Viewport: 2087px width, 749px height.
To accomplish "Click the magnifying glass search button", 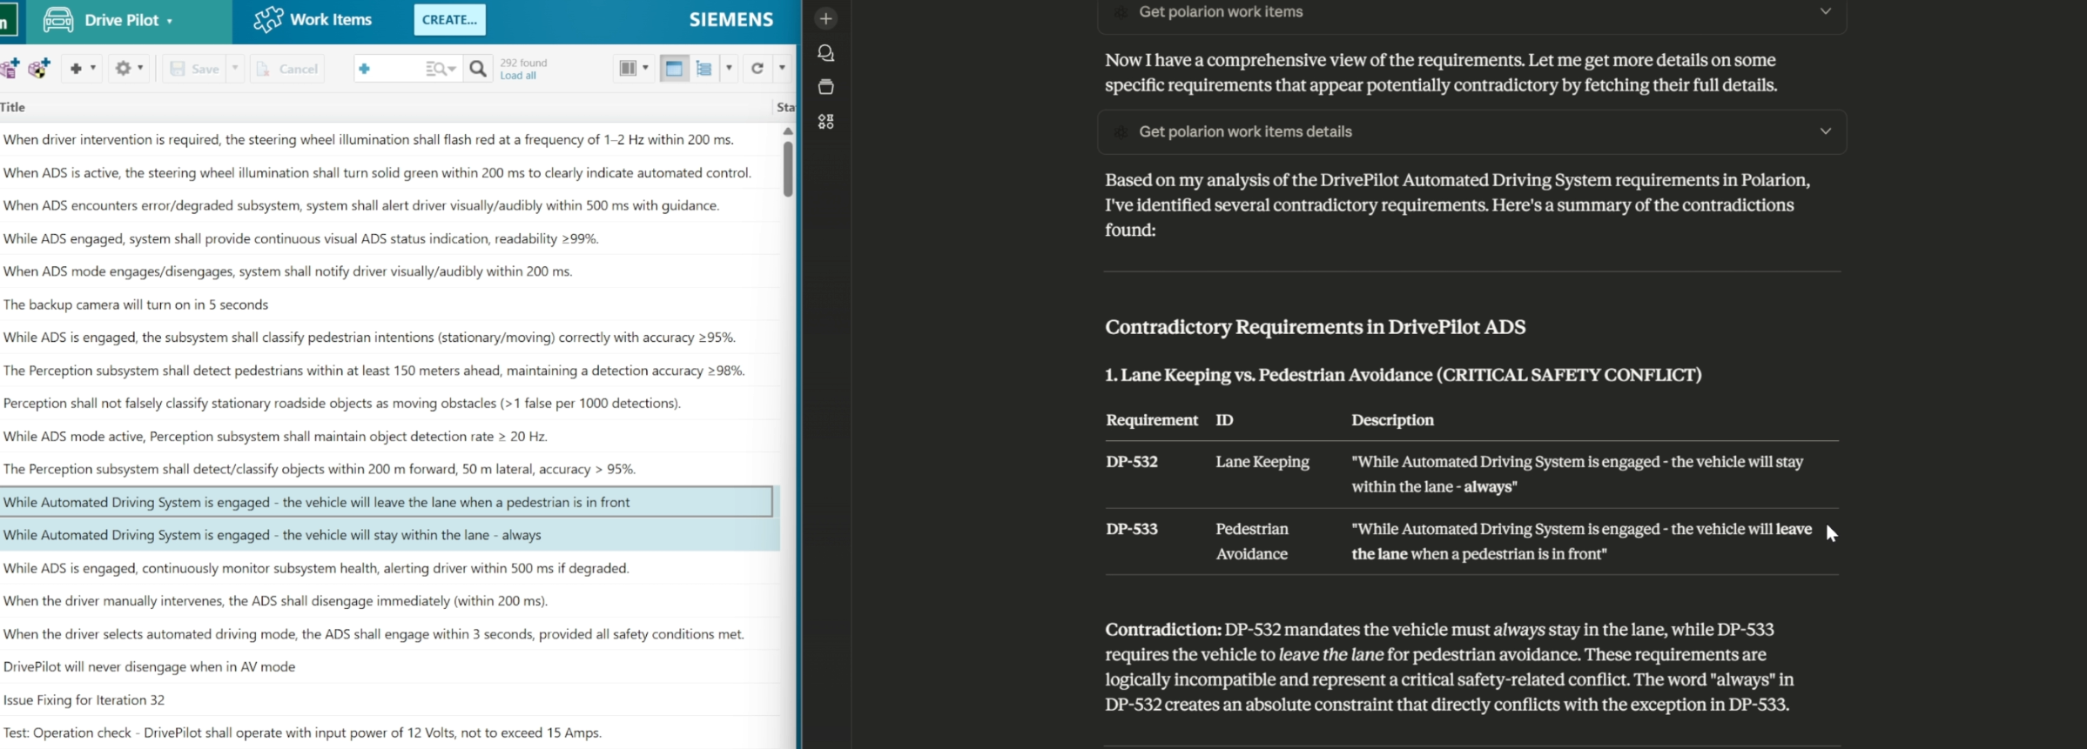I will point(478,69).
